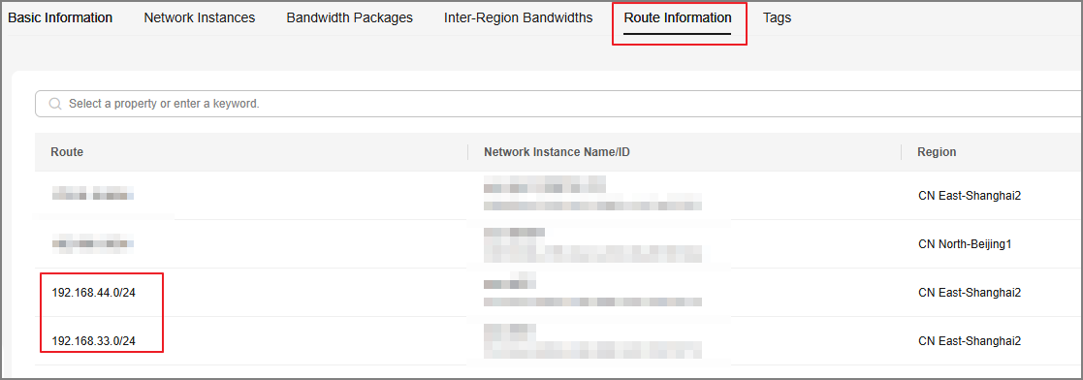This screenshot has width=1083, height=380.
Task: Open the network instance link for 192.168.44.0/24
Action: point(510,282)
